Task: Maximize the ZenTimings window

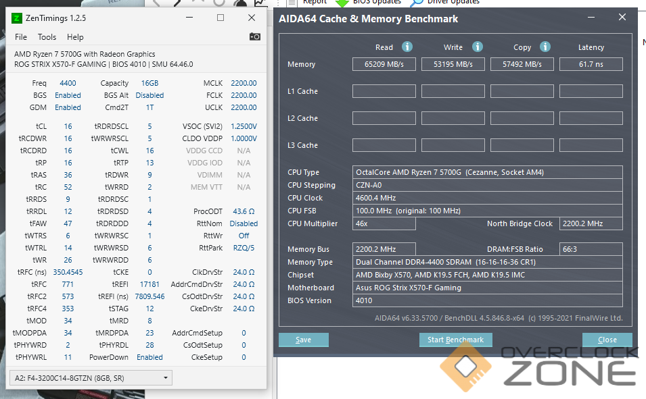Action: 221,18
